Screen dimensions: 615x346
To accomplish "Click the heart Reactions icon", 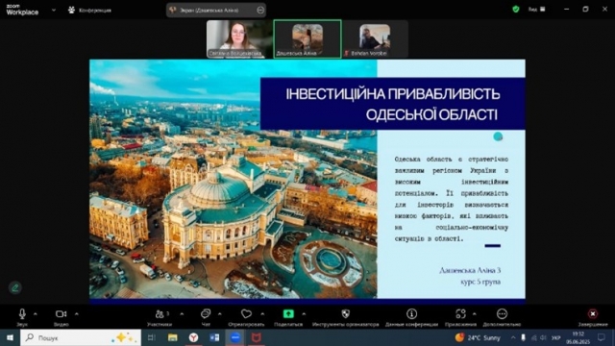I will coord(246,314).
